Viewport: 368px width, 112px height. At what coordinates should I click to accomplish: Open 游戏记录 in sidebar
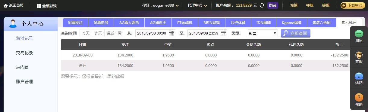(24, 38)
